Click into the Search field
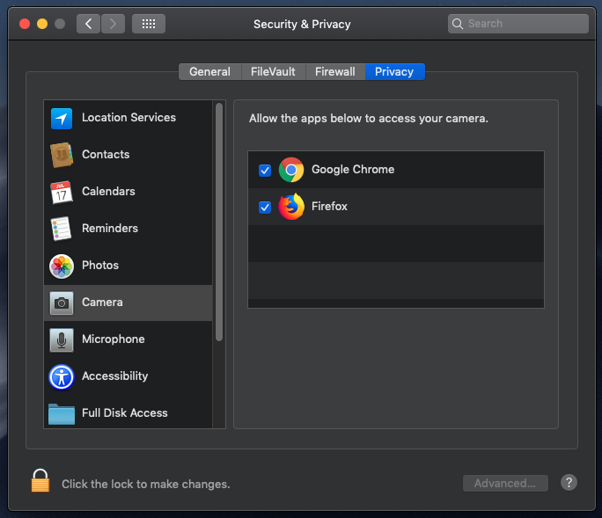This screenshot has width=602, height=518. point(518,24)
